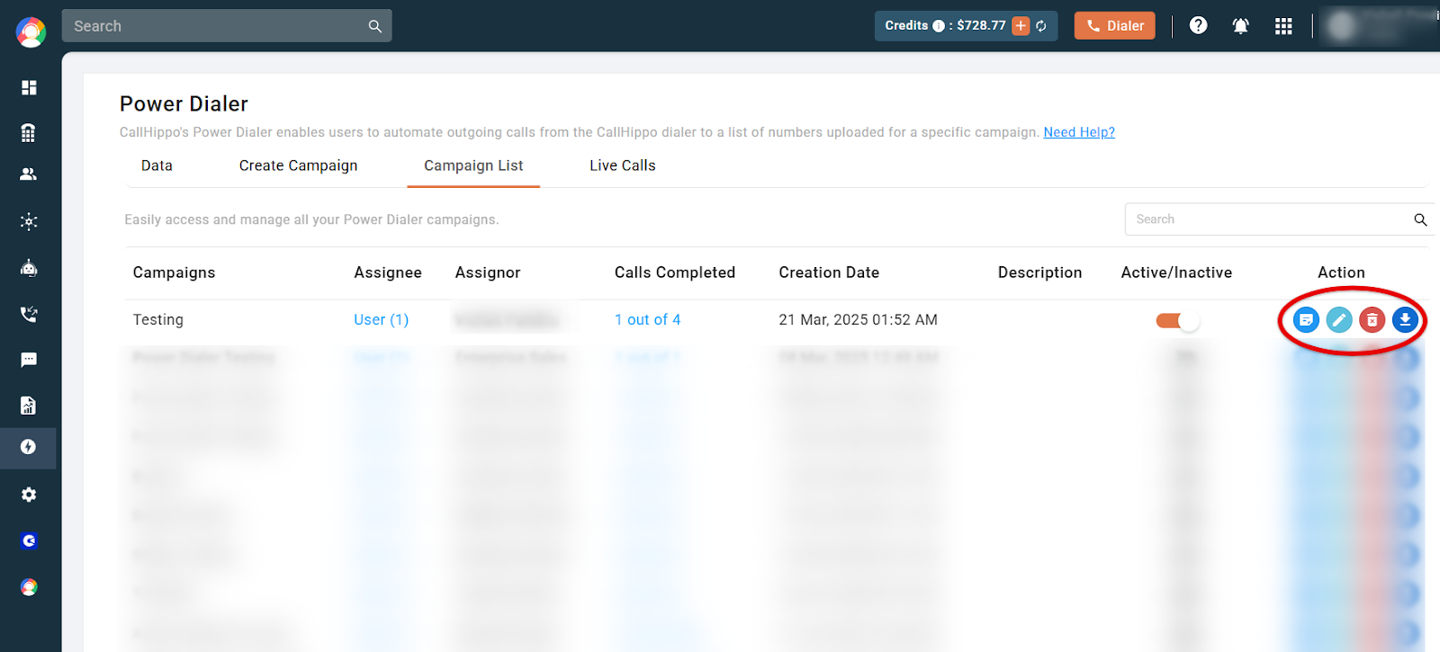Viewport: 1440px width, 652px height.
Task: Switch to the Create Campaign tab
Action: [x=298, y=165]
